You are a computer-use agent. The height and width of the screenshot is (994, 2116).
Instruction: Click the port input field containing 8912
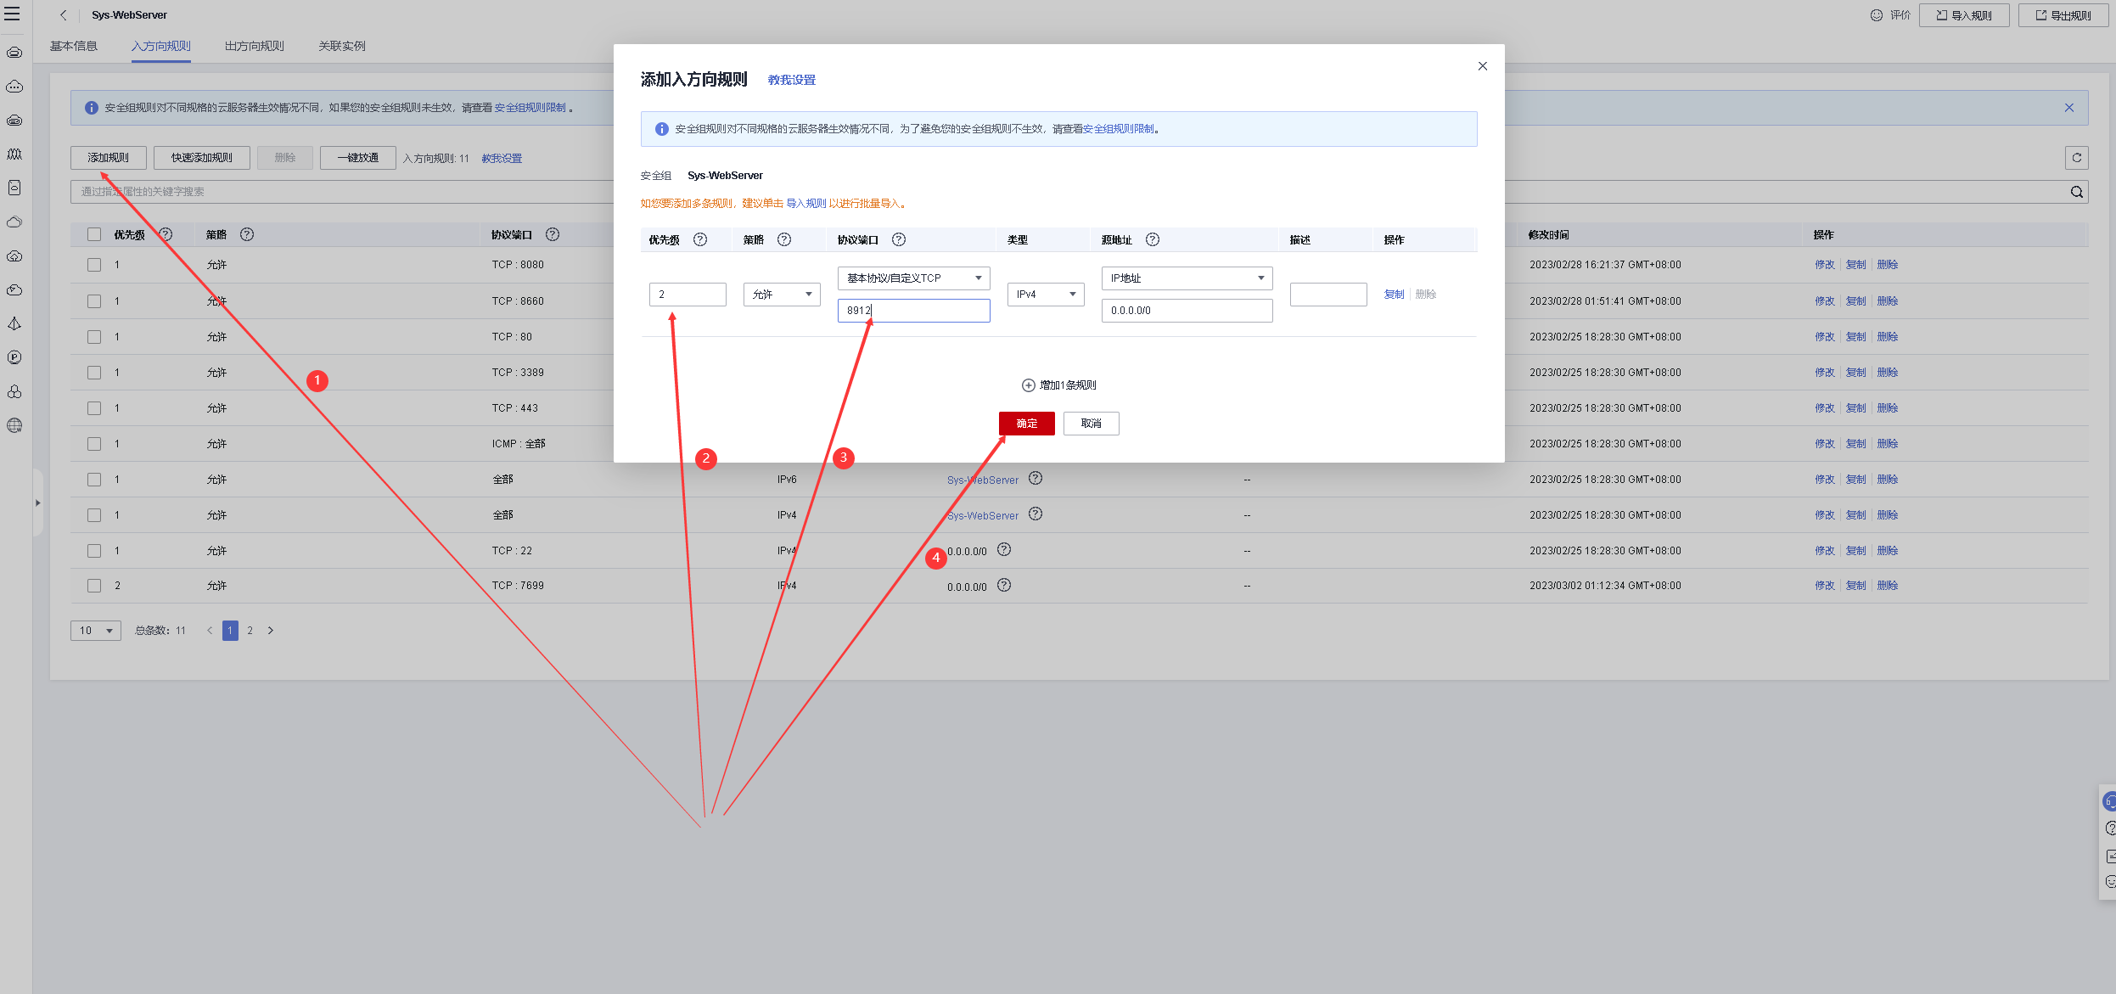(913, 311)
